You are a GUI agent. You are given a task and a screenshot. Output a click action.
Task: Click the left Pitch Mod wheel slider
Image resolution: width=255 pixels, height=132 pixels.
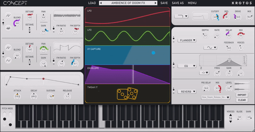pyautogui.click(x=4, y=119)
